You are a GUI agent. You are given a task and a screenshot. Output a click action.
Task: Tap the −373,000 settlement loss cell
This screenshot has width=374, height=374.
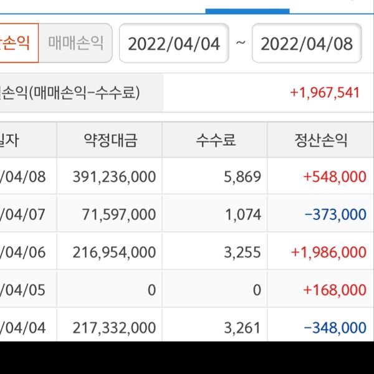pos(335,214)
